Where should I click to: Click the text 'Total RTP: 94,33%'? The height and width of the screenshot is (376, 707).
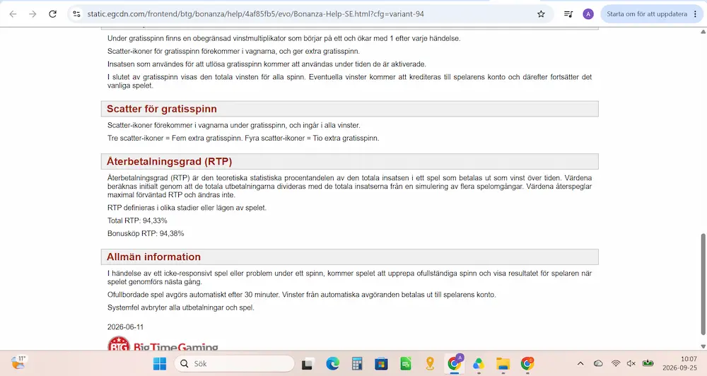pos(137,221)
